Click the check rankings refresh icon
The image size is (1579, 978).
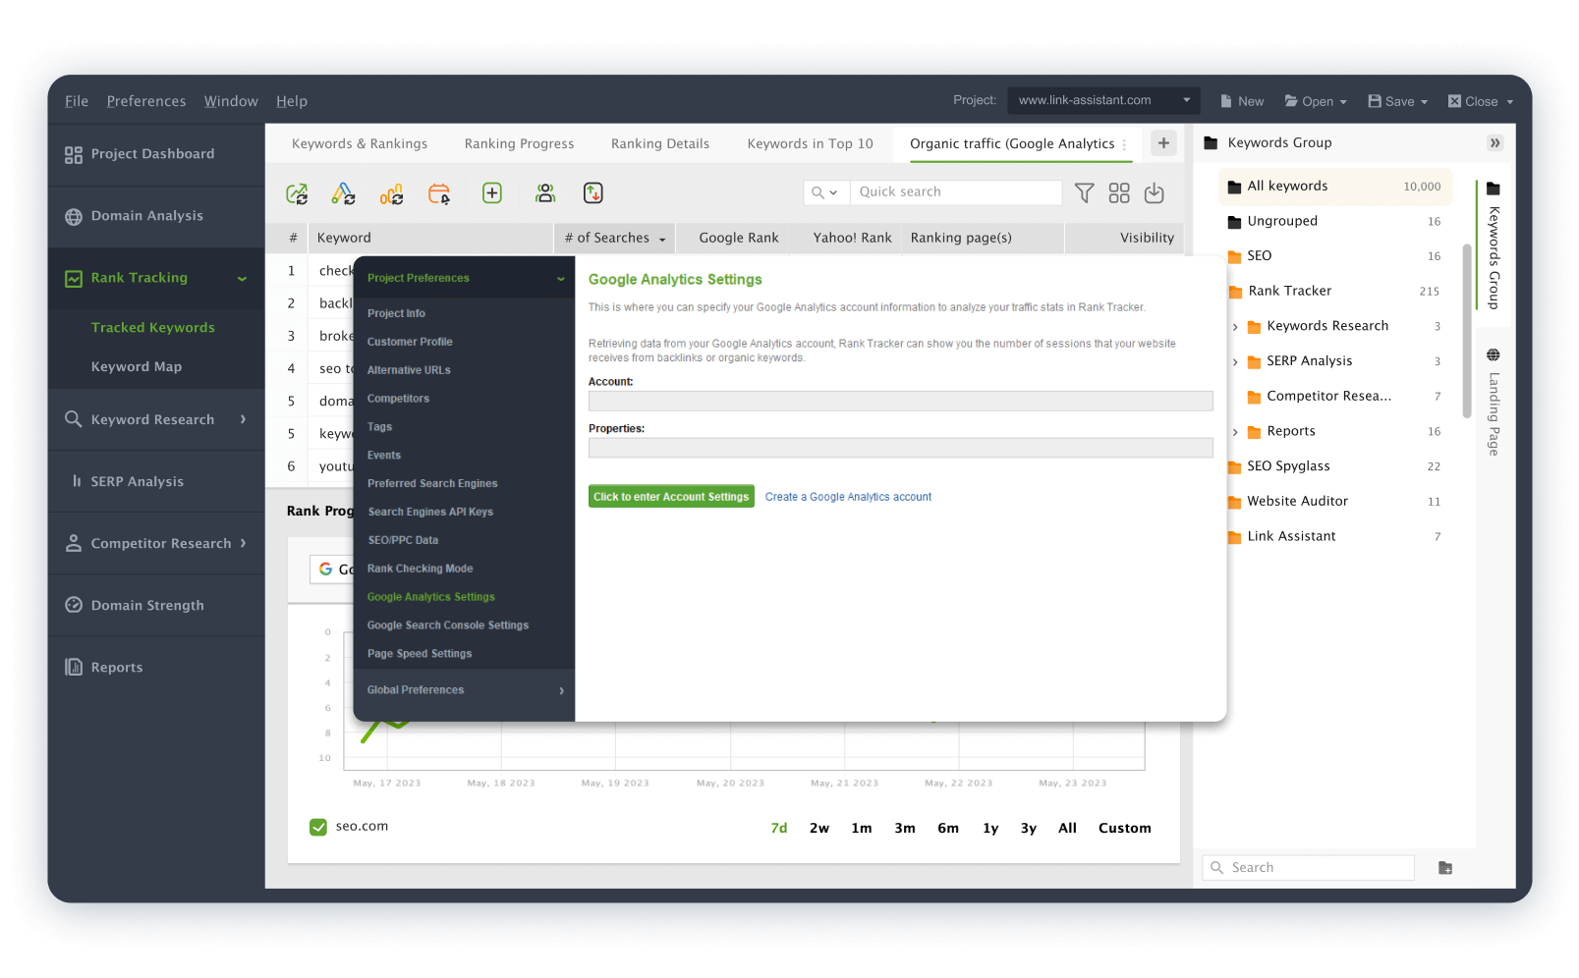click(x=297, y=193)
